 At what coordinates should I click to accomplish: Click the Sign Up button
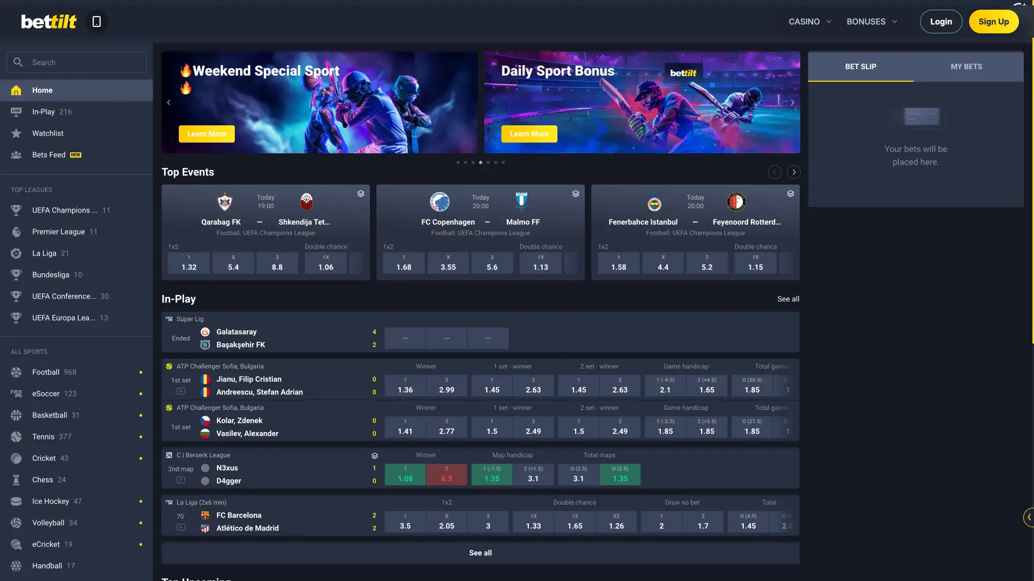994,22
